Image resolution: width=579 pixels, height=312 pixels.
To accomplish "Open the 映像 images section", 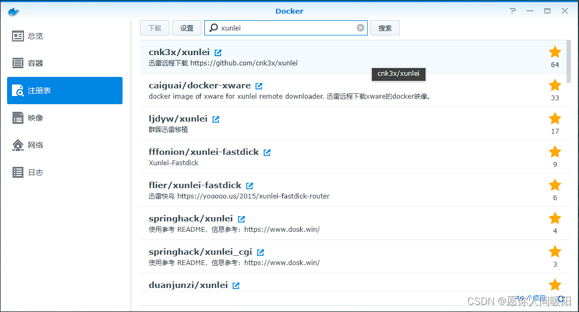I will 65,118.
